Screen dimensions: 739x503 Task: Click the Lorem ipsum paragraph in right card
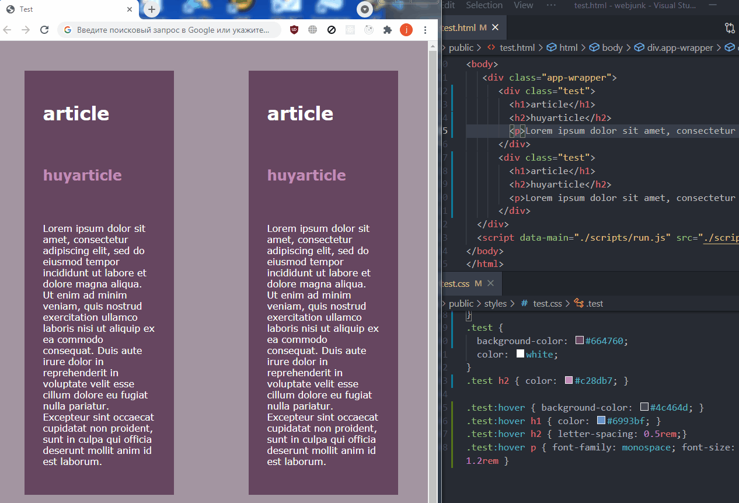(323, 345)
